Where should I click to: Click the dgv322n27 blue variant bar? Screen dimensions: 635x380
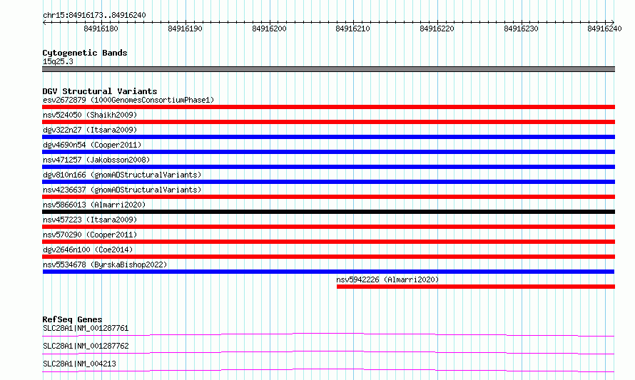point(328,137)
